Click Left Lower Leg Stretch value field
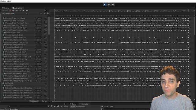The height and width of the screenshot is (110, 196). [38, 64]
